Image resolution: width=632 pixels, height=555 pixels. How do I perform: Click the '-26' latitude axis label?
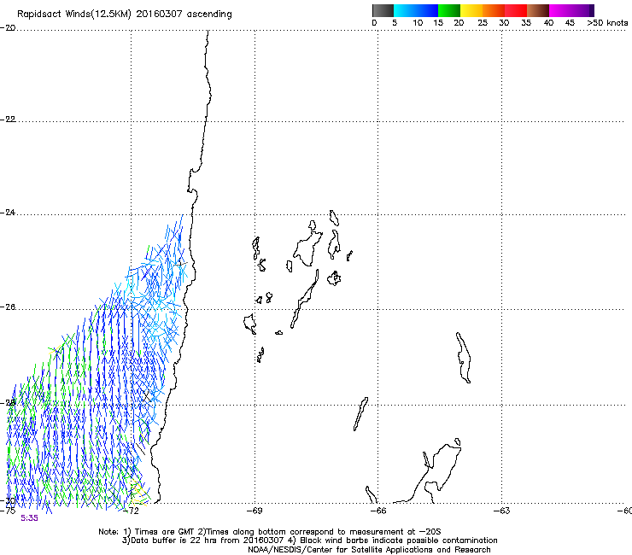tap(8, 307)
